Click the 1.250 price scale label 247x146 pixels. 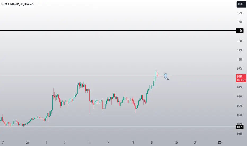pos(240,13)
